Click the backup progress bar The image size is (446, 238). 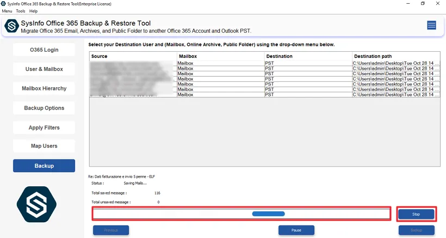click(x=241, y=214)
